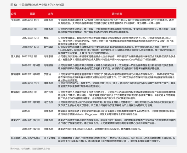Click the 具体内容 column header
The width and height of the screenshot is (187, 153).
click(117, 14)
